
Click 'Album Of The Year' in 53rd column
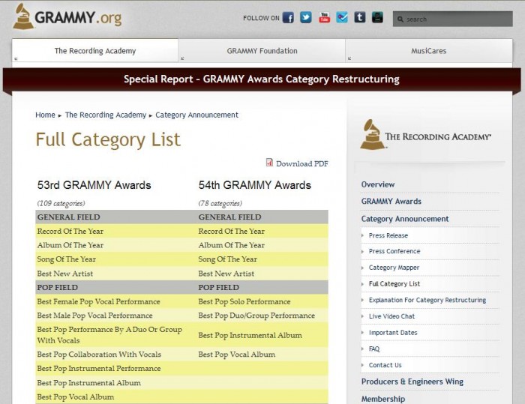[x=70, y=245]
